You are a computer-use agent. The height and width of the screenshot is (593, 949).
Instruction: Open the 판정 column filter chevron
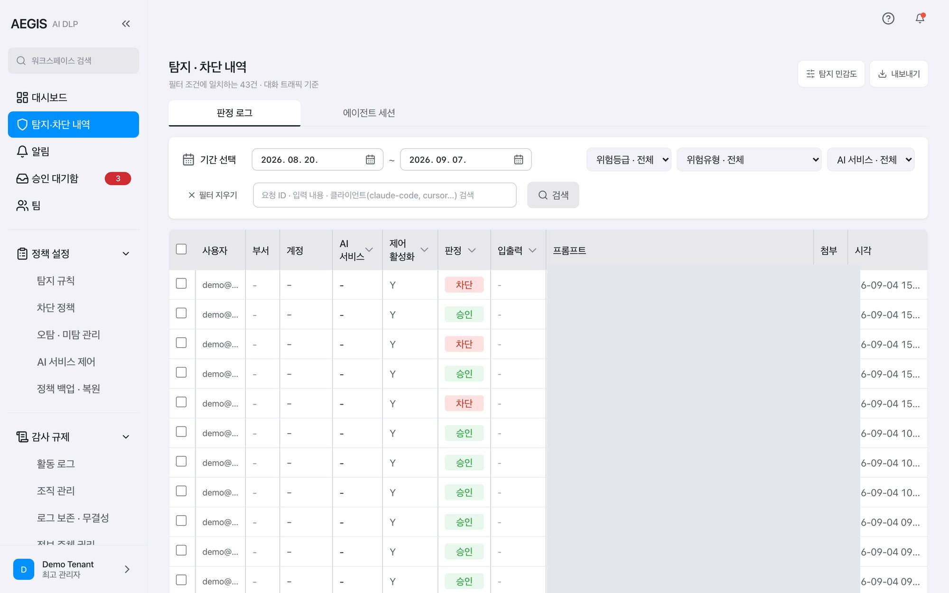point(472,250)
